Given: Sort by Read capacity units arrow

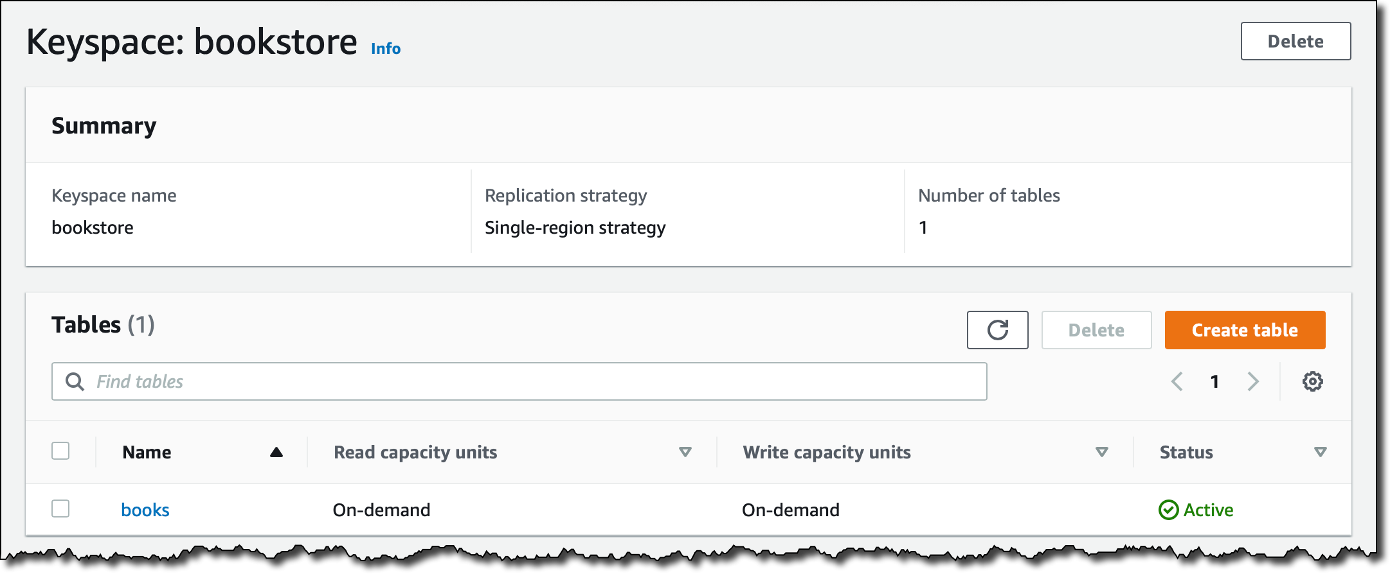Looking at the screenshot, I should pyautogui.click(x=685, y=452).
